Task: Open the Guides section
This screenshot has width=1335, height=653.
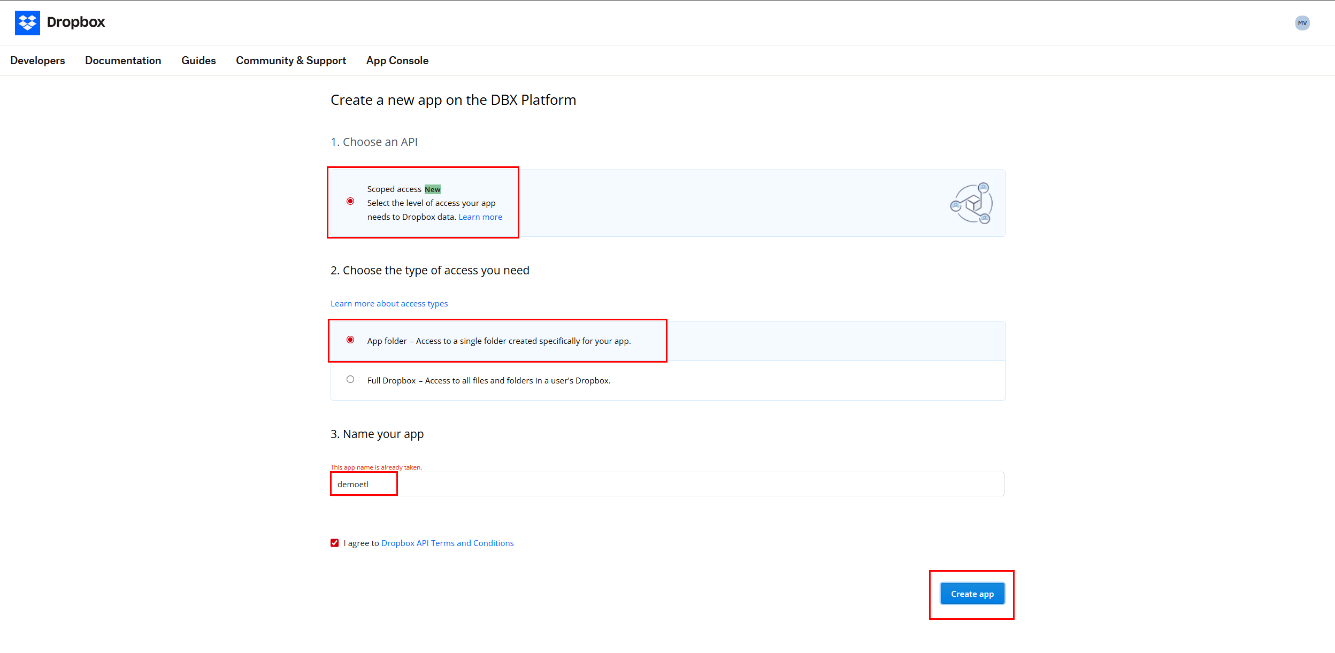Action: 198,60
